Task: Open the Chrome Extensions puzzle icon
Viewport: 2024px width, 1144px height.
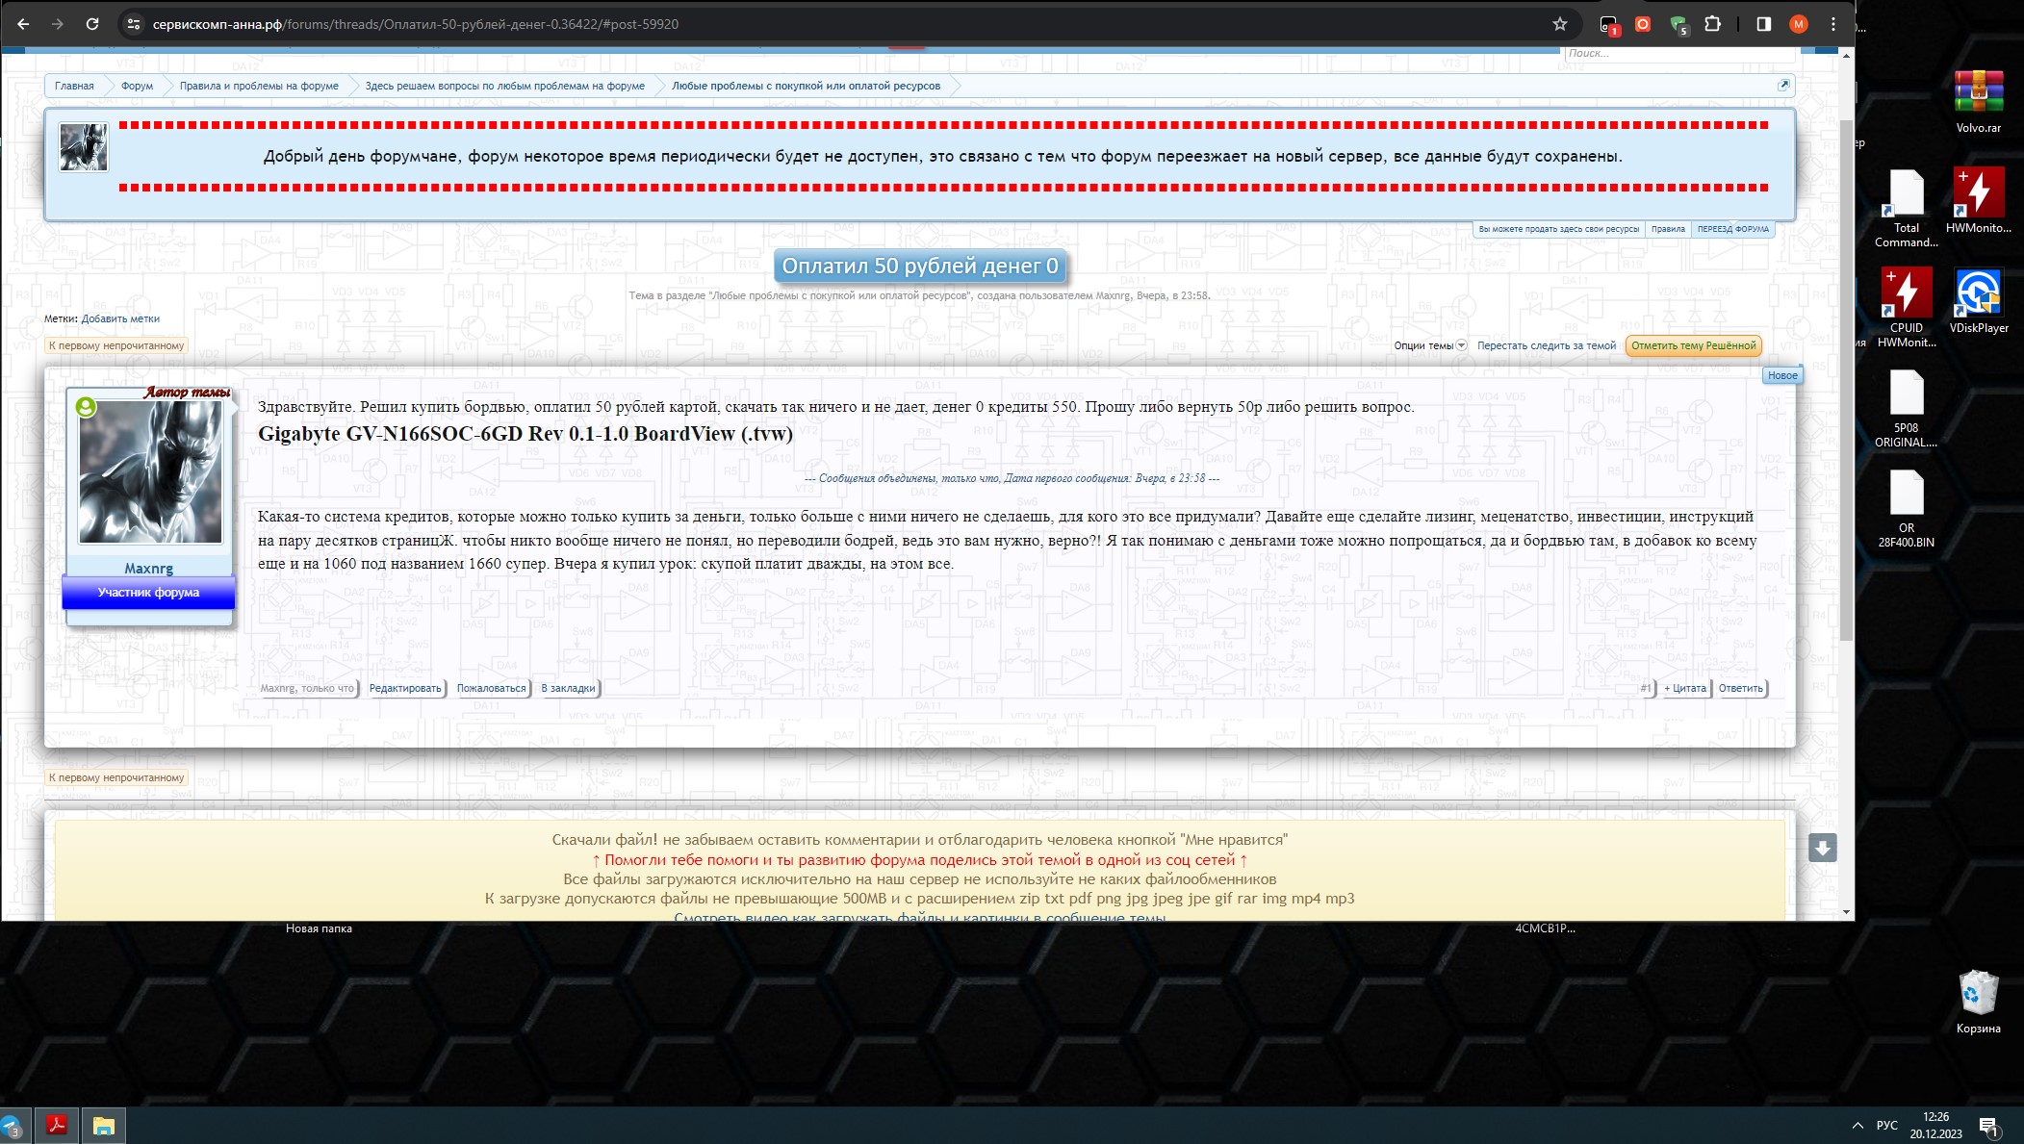Action: pyautogui.click(x=1712, y=24)
